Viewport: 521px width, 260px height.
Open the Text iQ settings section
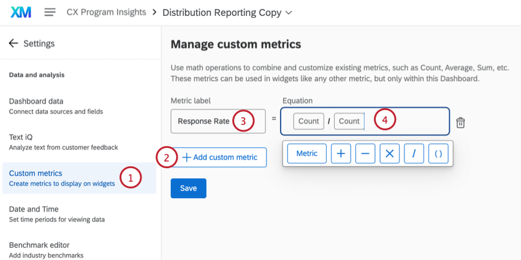coord(63,142)
